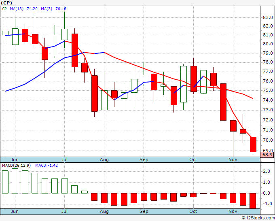Click the (CP) chart title

(x=6, y=3)
